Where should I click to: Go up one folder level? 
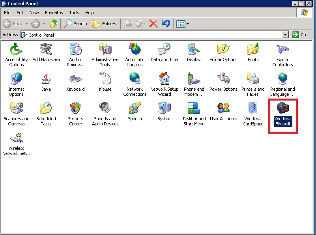[x=54, y=24]
